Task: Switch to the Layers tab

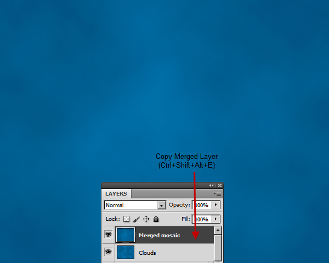Action: [116, 193]
